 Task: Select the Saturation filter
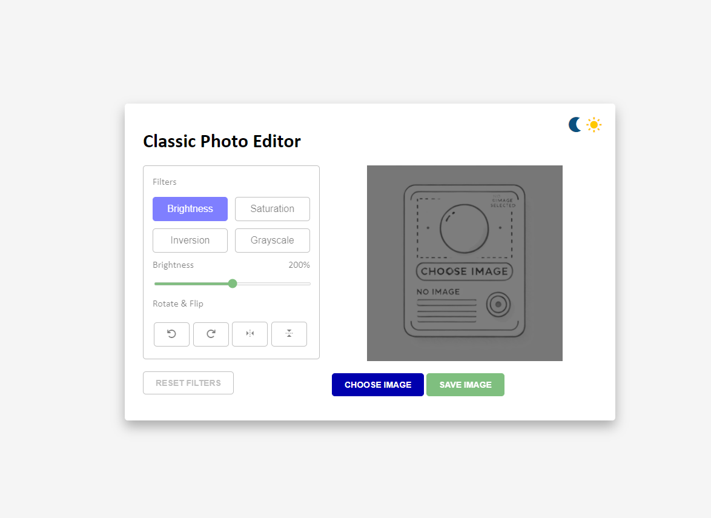click(272, 209)
